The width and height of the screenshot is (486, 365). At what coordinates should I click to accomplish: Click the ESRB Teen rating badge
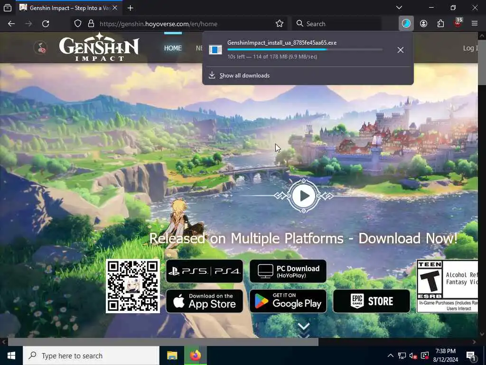447,286
